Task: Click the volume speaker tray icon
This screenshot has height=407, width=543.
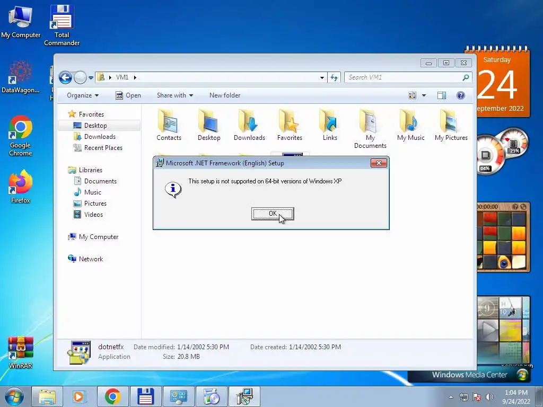Action: pyautogui.click(x=489, y=397)
